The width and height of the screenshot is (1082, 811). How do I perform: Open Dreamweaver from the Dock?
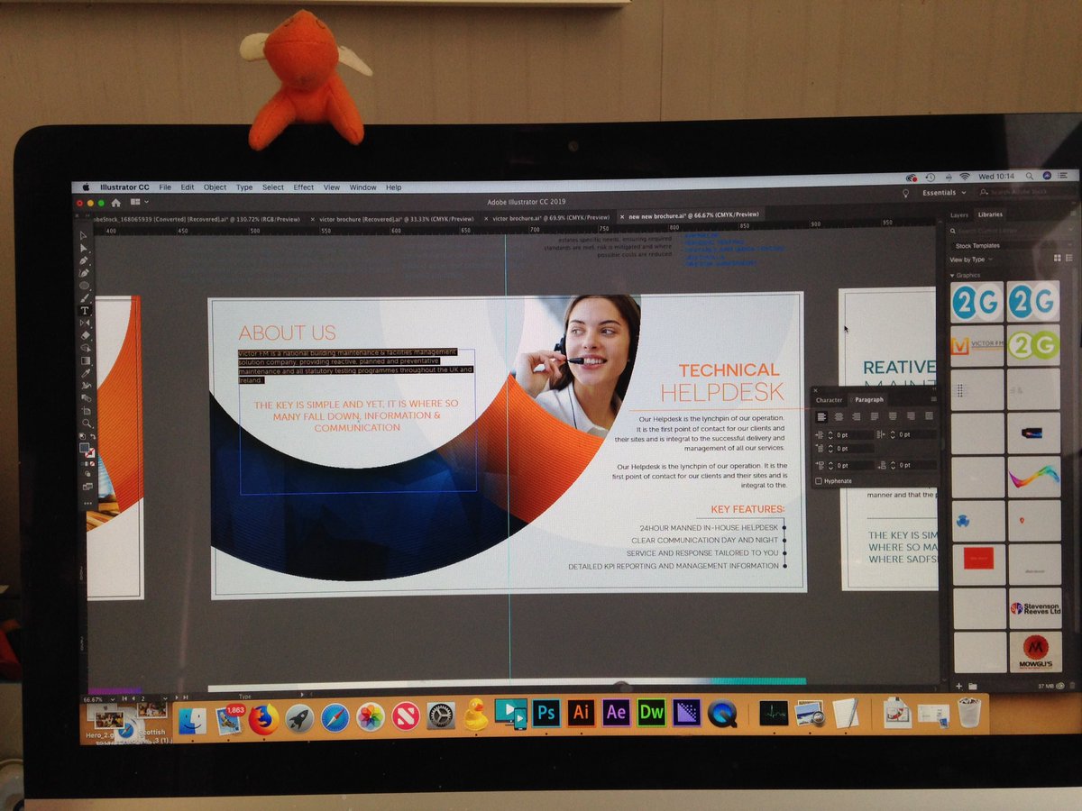tap(651, 712)
